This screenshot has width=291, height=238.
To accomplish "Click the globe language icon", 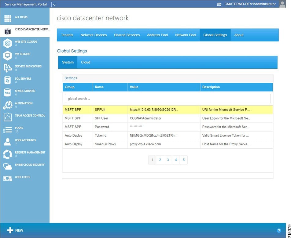I will [219, 4].
